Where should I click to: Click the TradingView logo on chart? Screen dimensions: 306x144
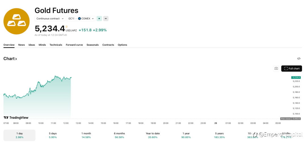tap(16, 118)
